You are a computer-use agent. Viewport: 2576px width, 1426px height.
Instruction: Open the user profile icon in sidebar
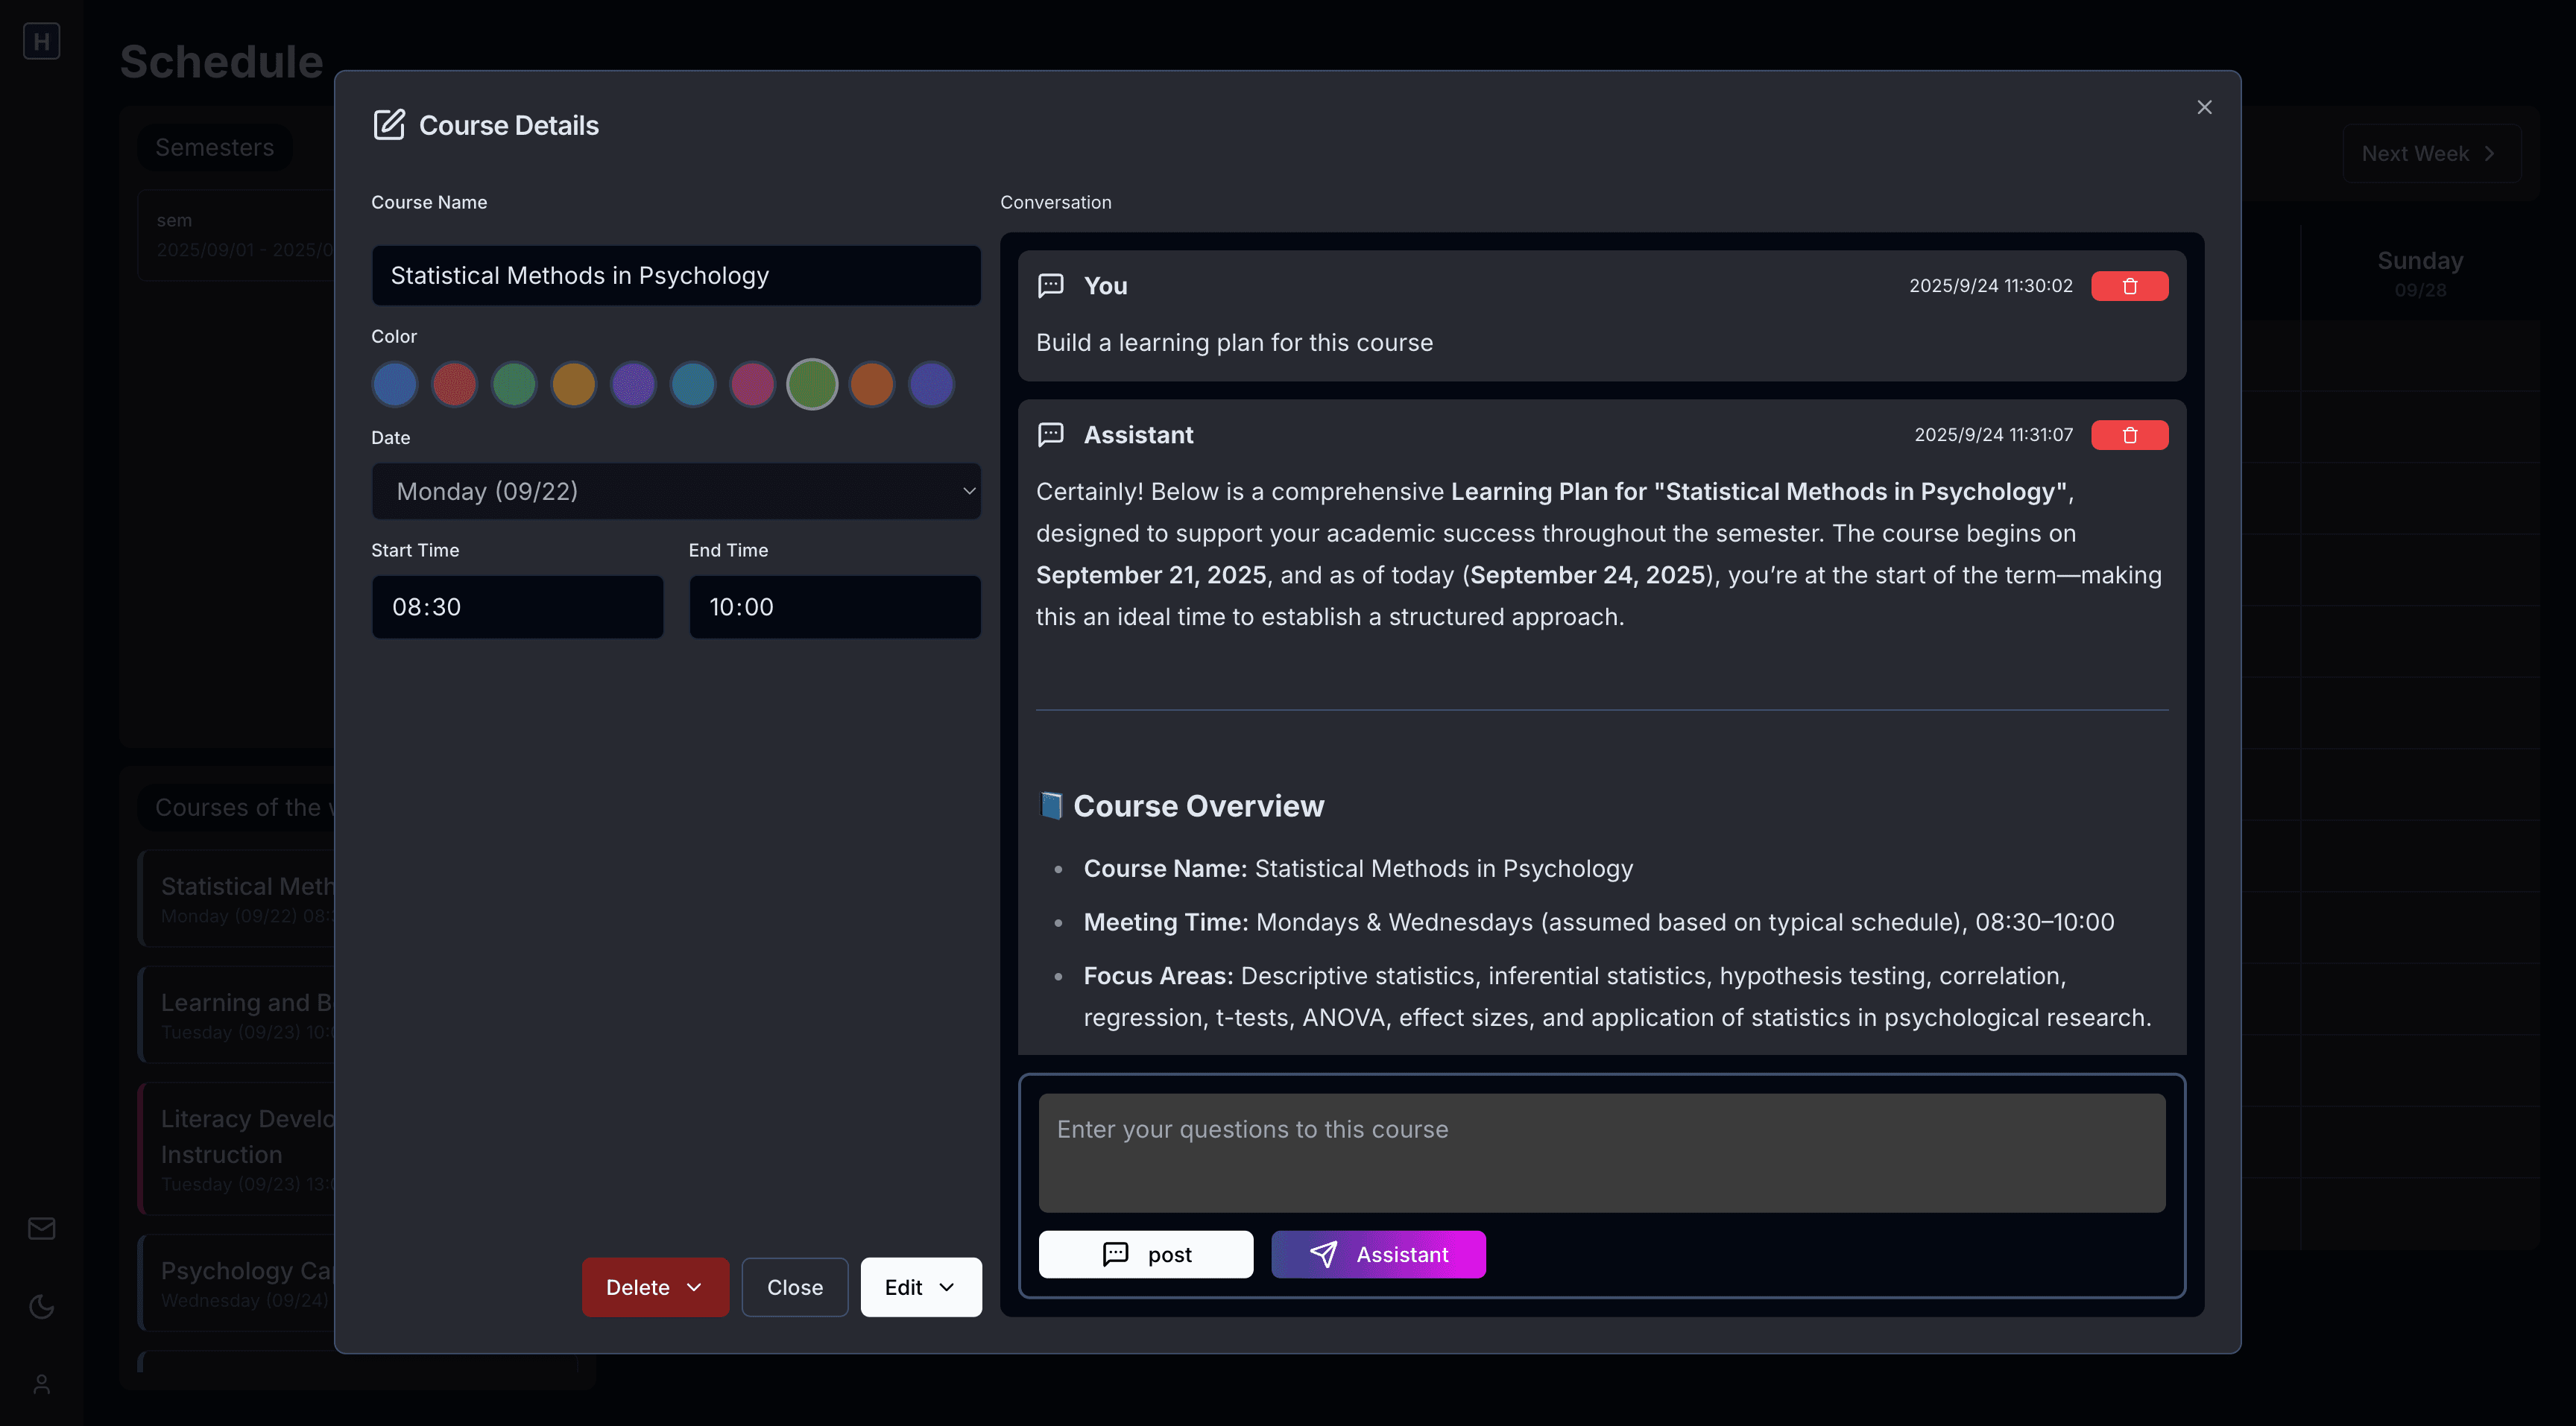click(41, 1384)
